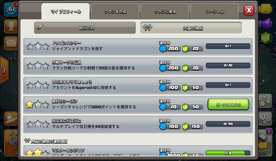Tap the green gem resource icon
The image size is (276, 161).
click(x=265, y=38)
